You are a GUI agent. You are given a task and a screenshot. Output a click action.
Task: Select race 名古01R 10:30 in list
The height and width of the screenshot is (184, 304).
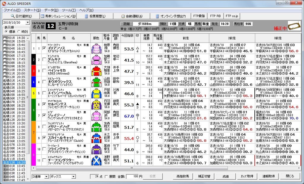[14, 123]
